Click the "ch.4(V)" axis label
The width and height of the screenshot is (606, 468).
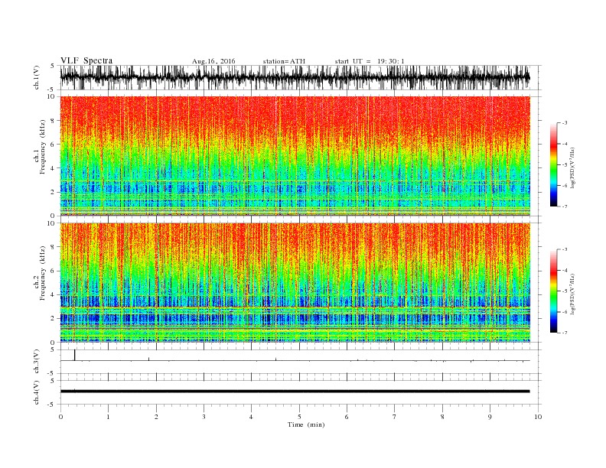37,392
